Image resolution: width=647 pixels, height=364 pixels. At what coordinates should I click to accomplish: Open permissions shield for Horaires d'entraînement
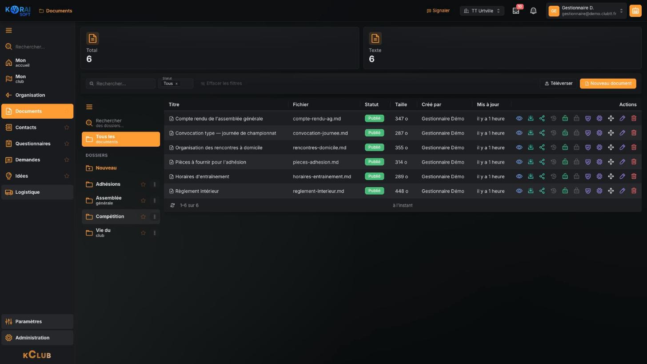click(x=588, y=176)
